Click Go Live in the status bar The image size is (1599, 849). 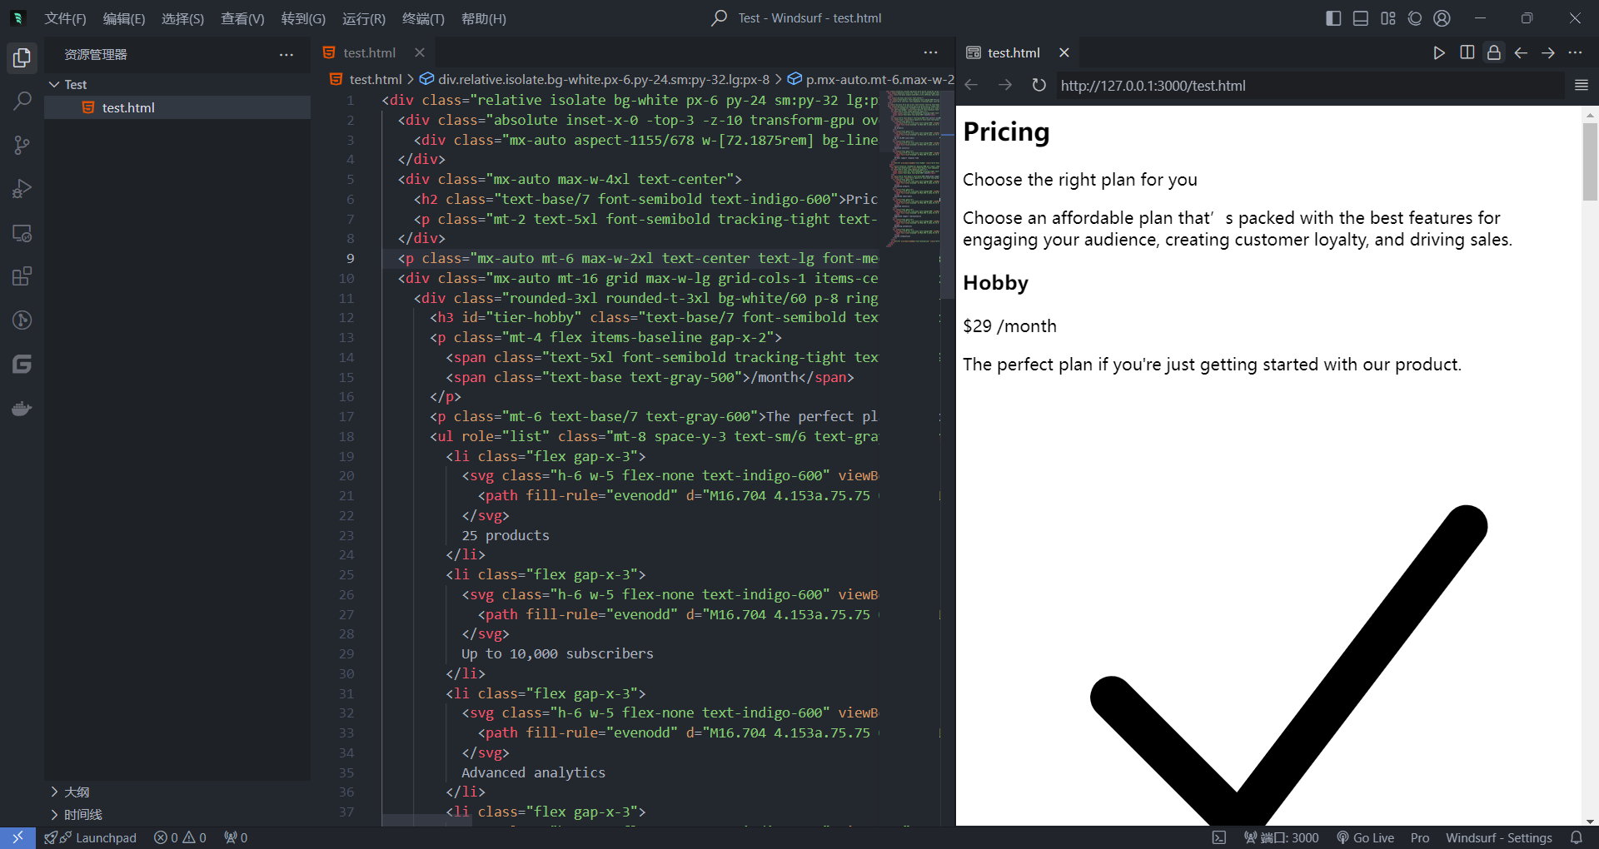tap(1366, 837)
